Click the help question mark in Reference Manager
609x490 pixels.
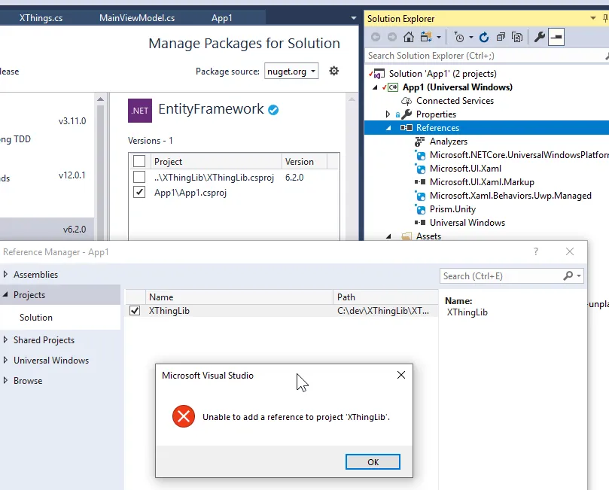pyautogui.click(x=536, y=251)
